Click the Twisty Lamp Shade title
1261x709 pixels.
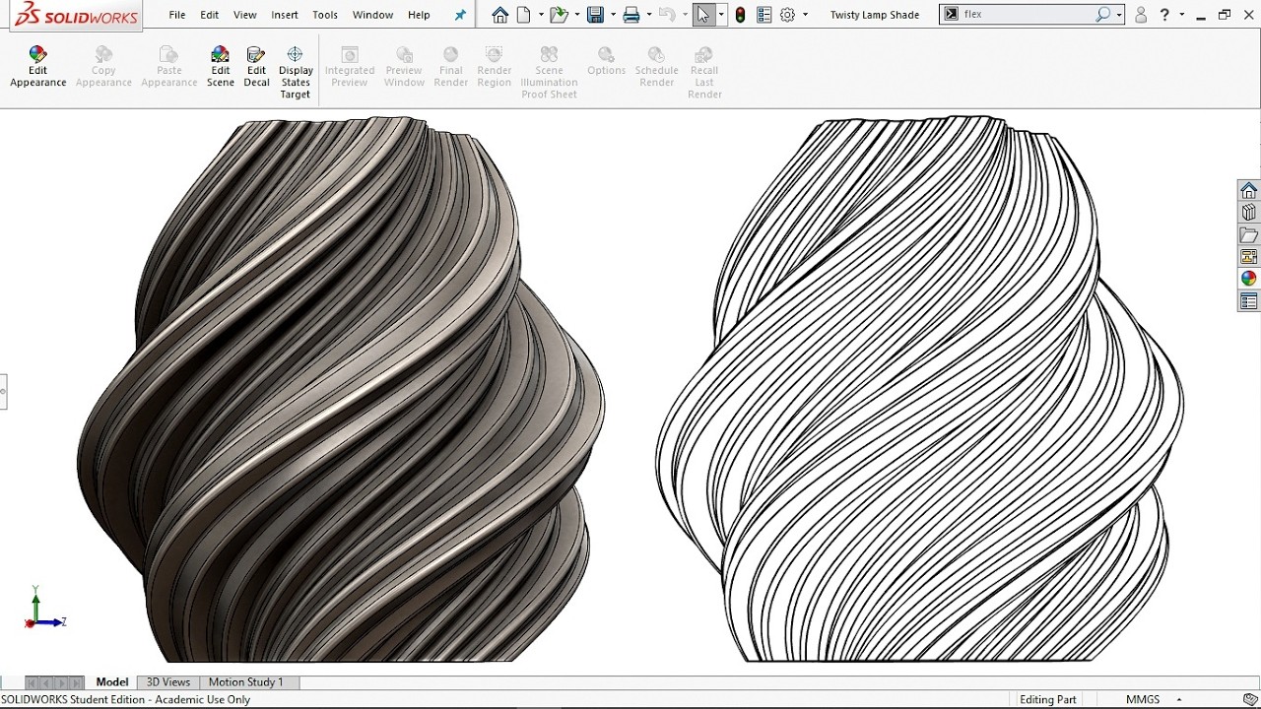click(875, 15)
